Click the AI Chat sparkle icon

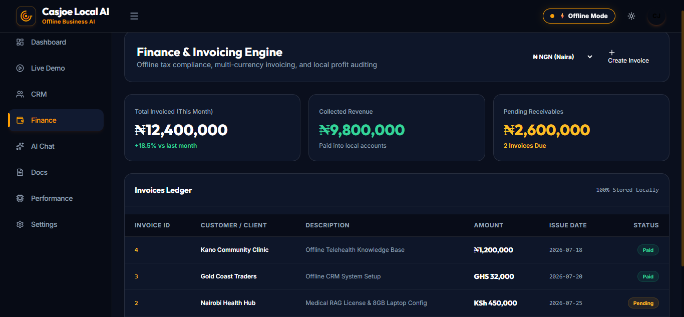pos(20,146)
